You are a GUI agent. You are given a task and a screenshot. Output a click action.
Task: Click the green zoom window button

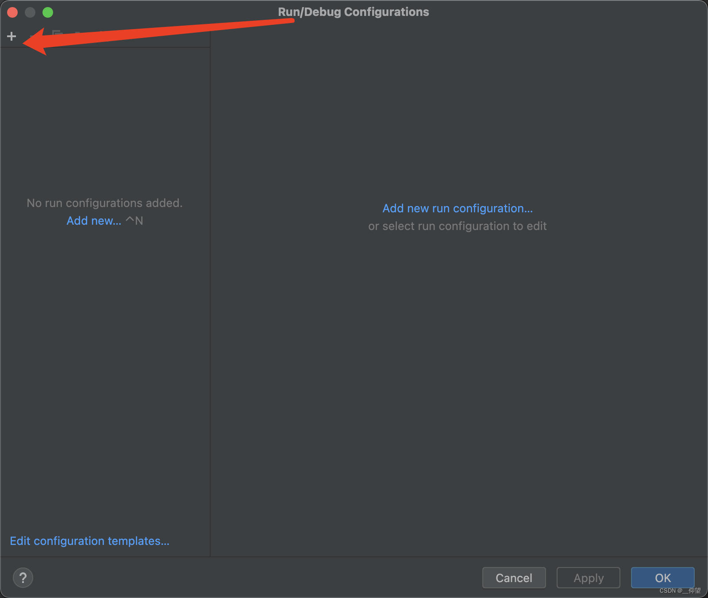(48, 12)
